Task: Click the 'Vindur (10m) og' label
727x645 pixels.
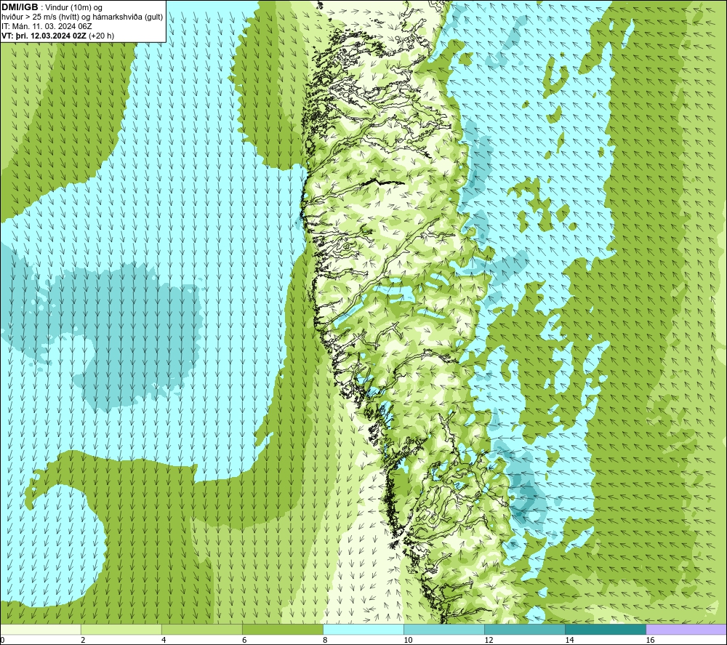Action: 73,8
